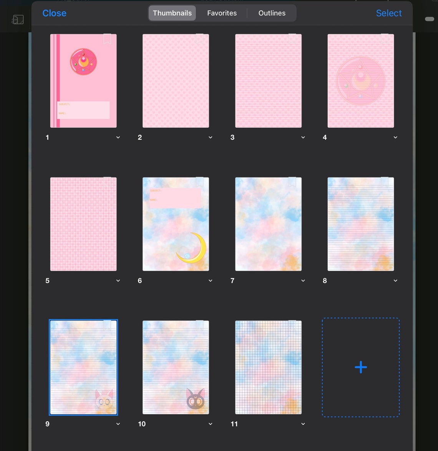Close the thumbnails panel
This screenshot has height=451, width=438.
coord(54,13)
